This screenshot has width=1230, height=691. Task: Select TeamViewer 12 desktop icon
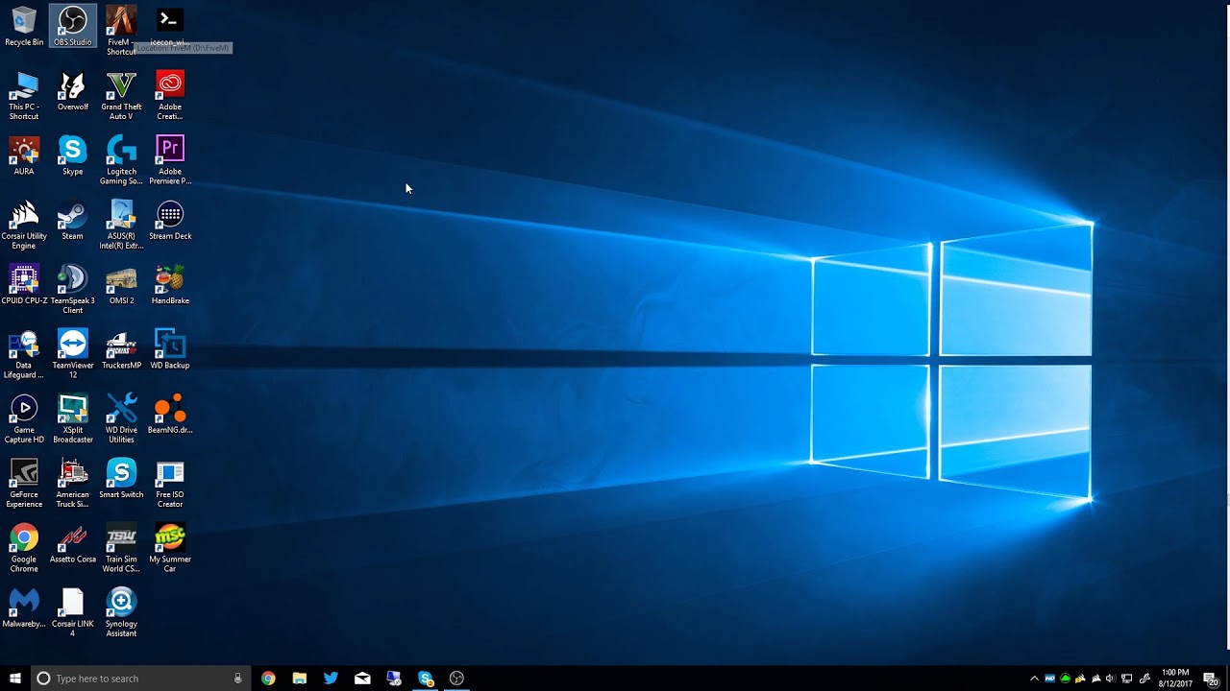[x=73, y=353]
